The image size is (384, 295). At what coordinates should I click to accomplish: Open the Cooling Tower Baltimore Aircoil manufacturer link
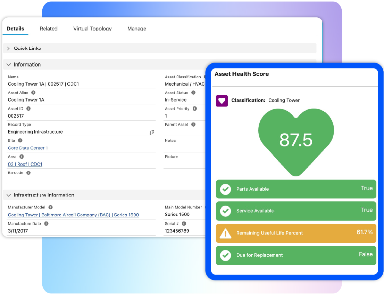click(x=73, y=215)
